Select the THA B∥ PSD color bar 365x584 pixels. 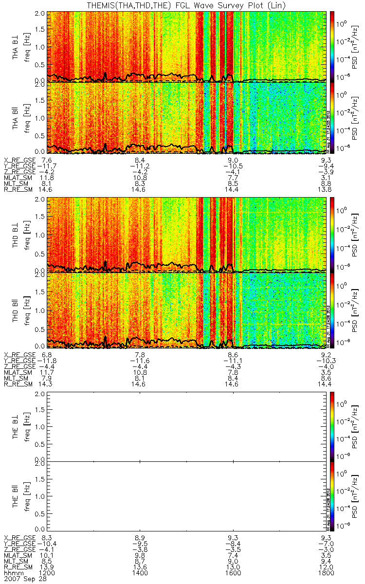pyautogui.click(x=333, y=118)
